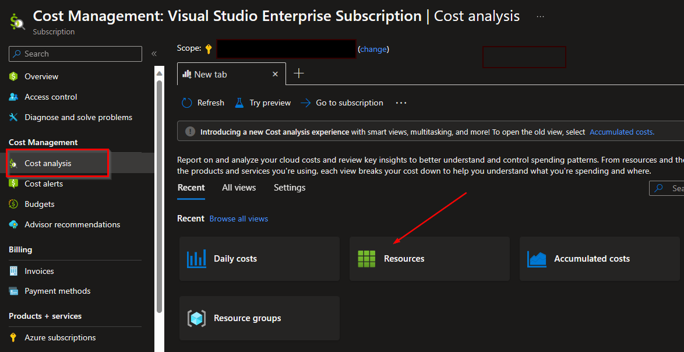Screen dimensions: 684x352
Task: Open the Resource groups cube tile
Action: 259,318
